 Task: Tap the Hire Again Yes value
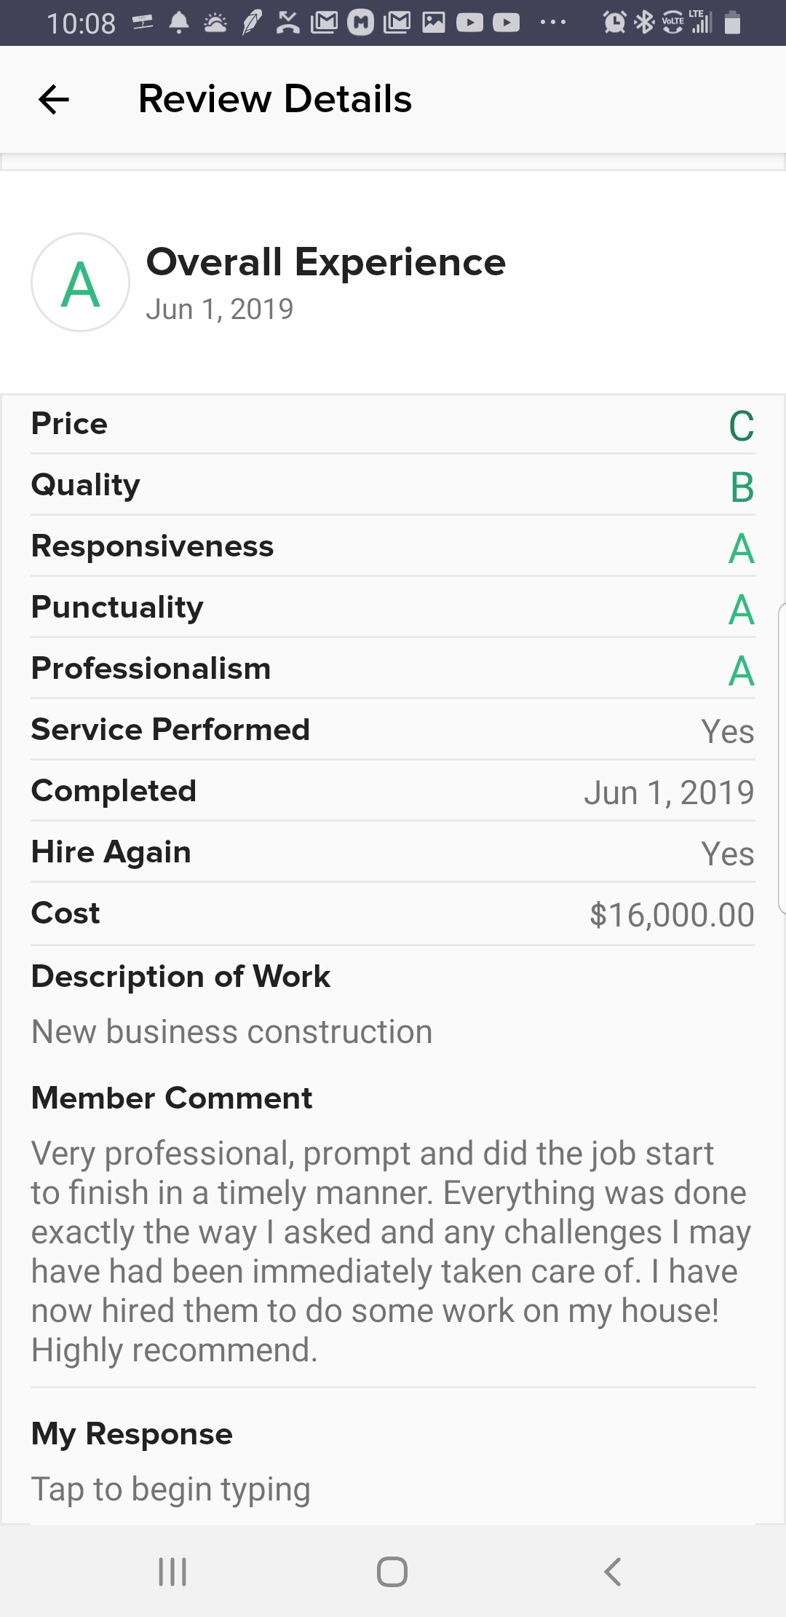click(x=727, y=854)
